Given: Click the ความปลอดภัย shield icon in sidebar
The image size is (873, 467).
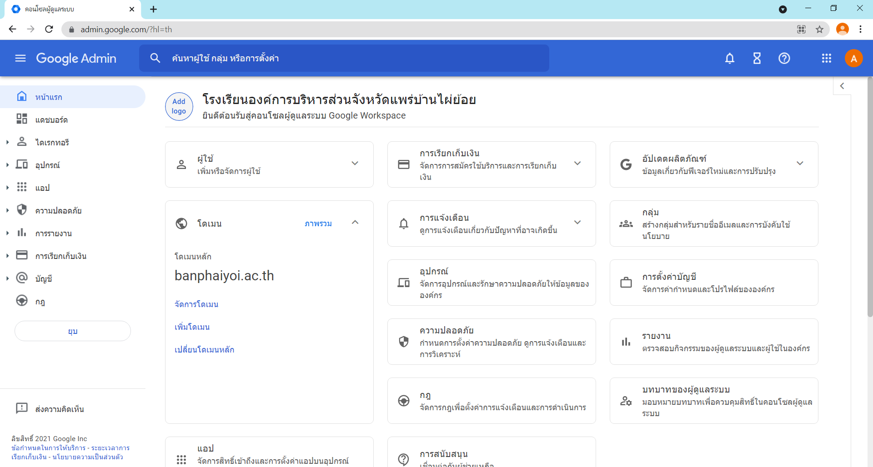Looking at the screenshot, I should point(22,210).
